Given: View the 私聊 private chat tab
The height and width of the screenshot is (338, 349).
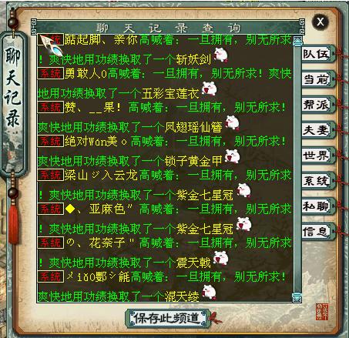Looking at the screenshot, I should click(318, 206).
